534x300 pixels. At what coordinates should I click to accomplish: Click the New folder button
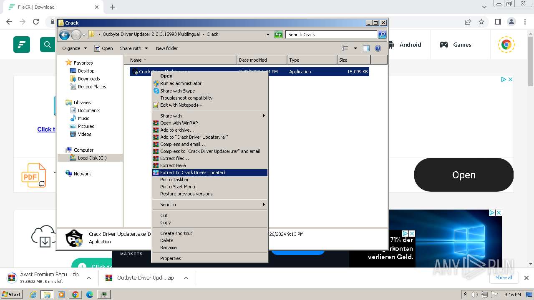[167, 48]
